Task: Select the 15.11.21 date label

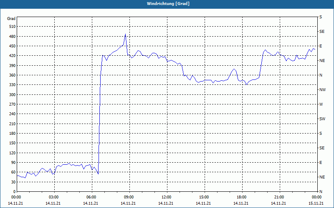Action: pos(316,203)
